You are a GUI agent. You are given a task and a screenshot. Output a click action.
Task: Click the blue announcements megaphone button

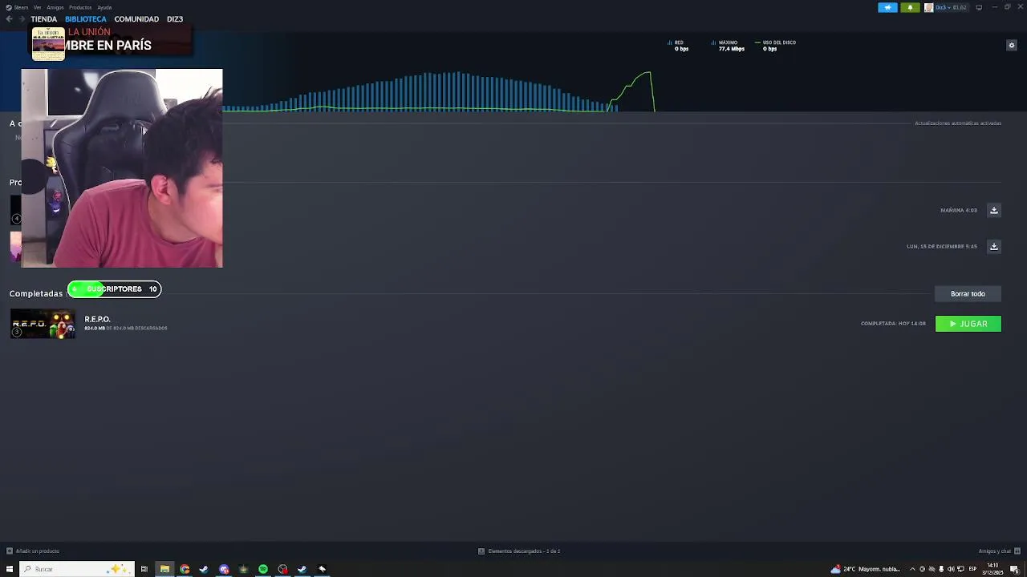[887, 7]
